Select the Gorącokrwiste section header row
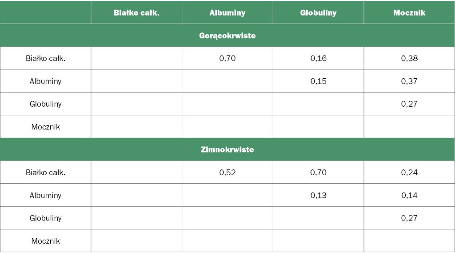 pyautogui.click(x=227, y=36)
